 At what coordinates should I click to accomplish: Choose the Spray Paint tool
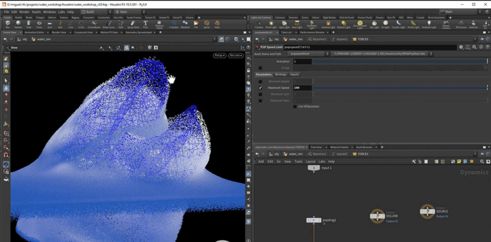click(x=132, y=24)
